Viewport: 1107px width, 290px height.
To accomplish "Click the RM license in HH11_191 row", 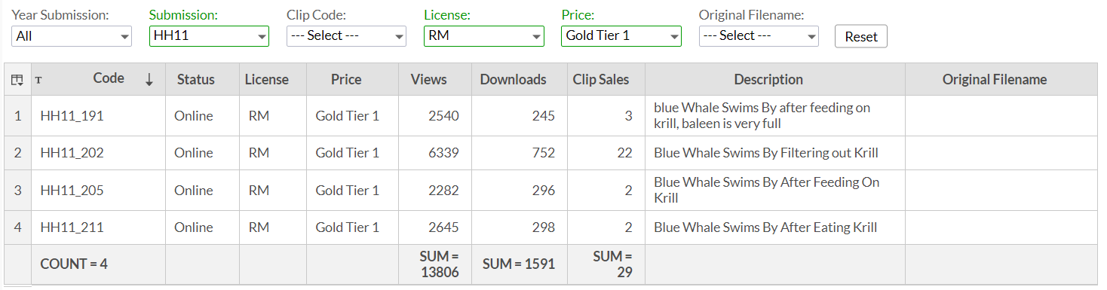I will pyautogui.click(x=259, y=116).
